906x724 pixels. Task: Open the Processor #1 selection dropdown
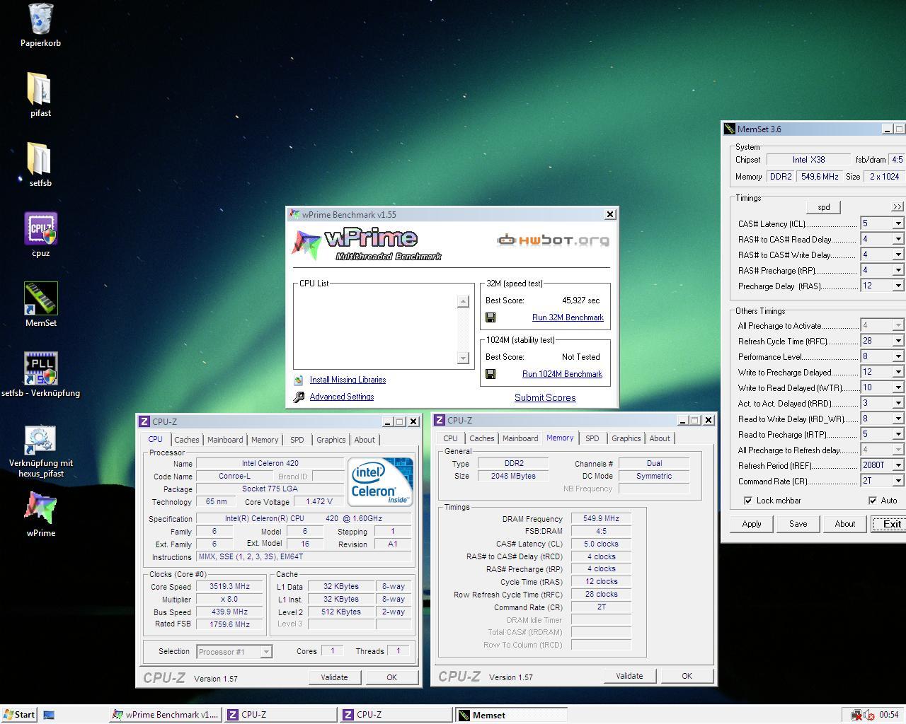tap(266, 652)
